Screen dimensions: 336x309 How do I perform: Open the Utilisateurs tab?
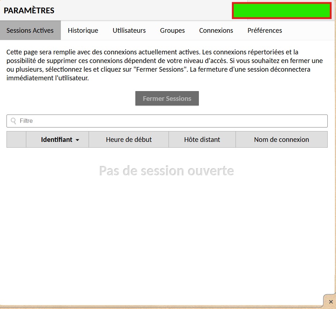(x=129, y=30)
